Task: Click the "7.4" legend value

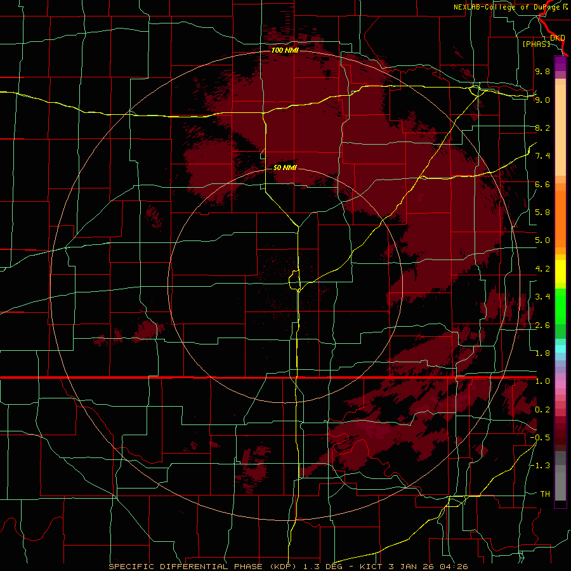Action: 542,156
